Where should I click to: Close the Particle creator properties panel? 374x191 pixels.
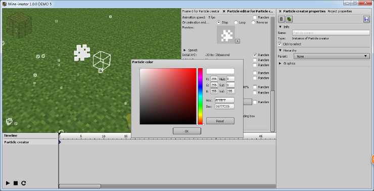click(280, 11)
